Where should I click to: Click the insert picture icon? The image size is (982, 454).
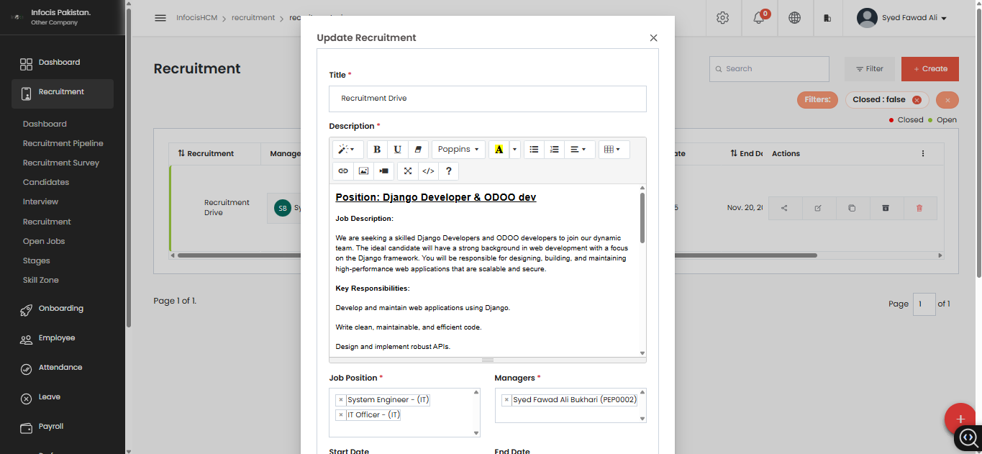pyautogui.click(x=363, y=171)
